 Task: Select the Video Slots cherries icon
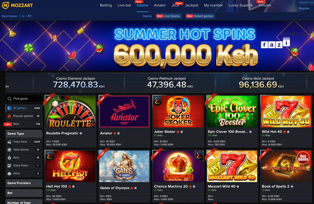pyautogui.click(x=9, y=142)
